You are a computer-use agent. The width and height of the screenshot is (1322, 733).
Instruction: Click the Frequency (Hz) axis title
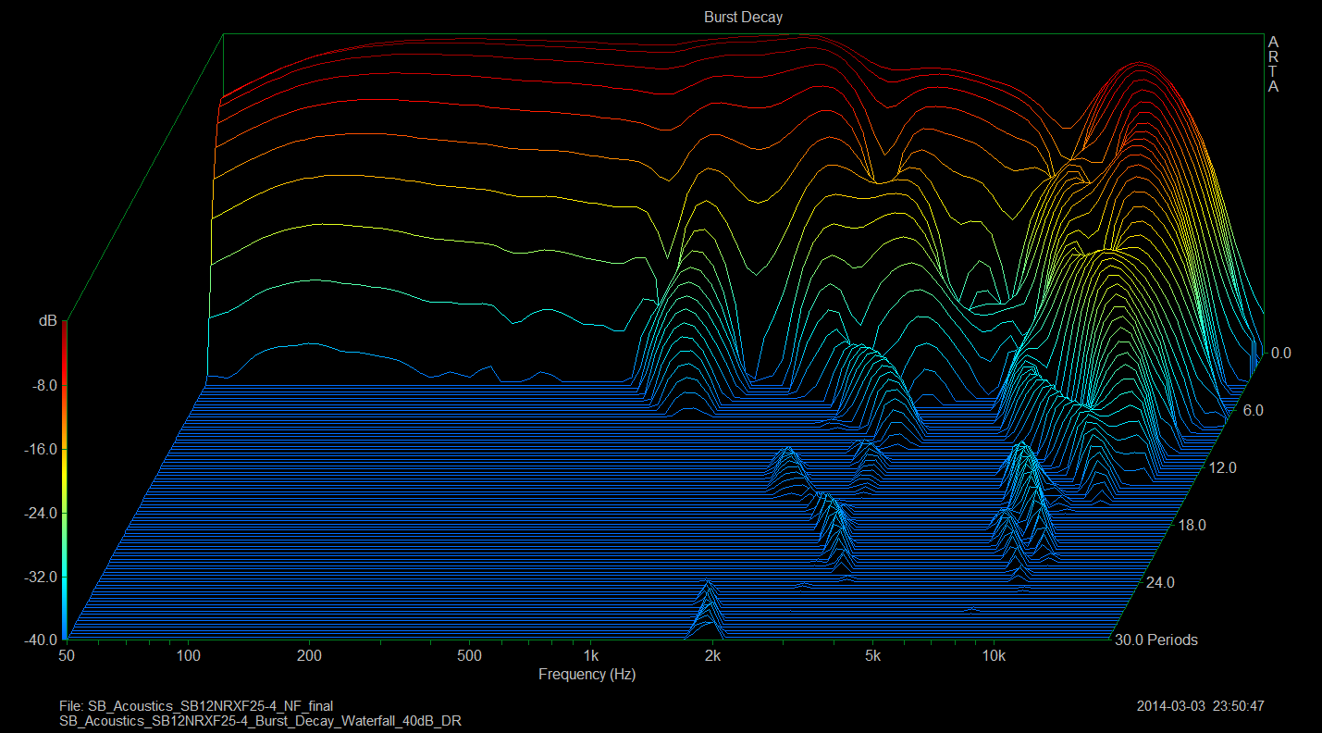[x=587, y=675]
